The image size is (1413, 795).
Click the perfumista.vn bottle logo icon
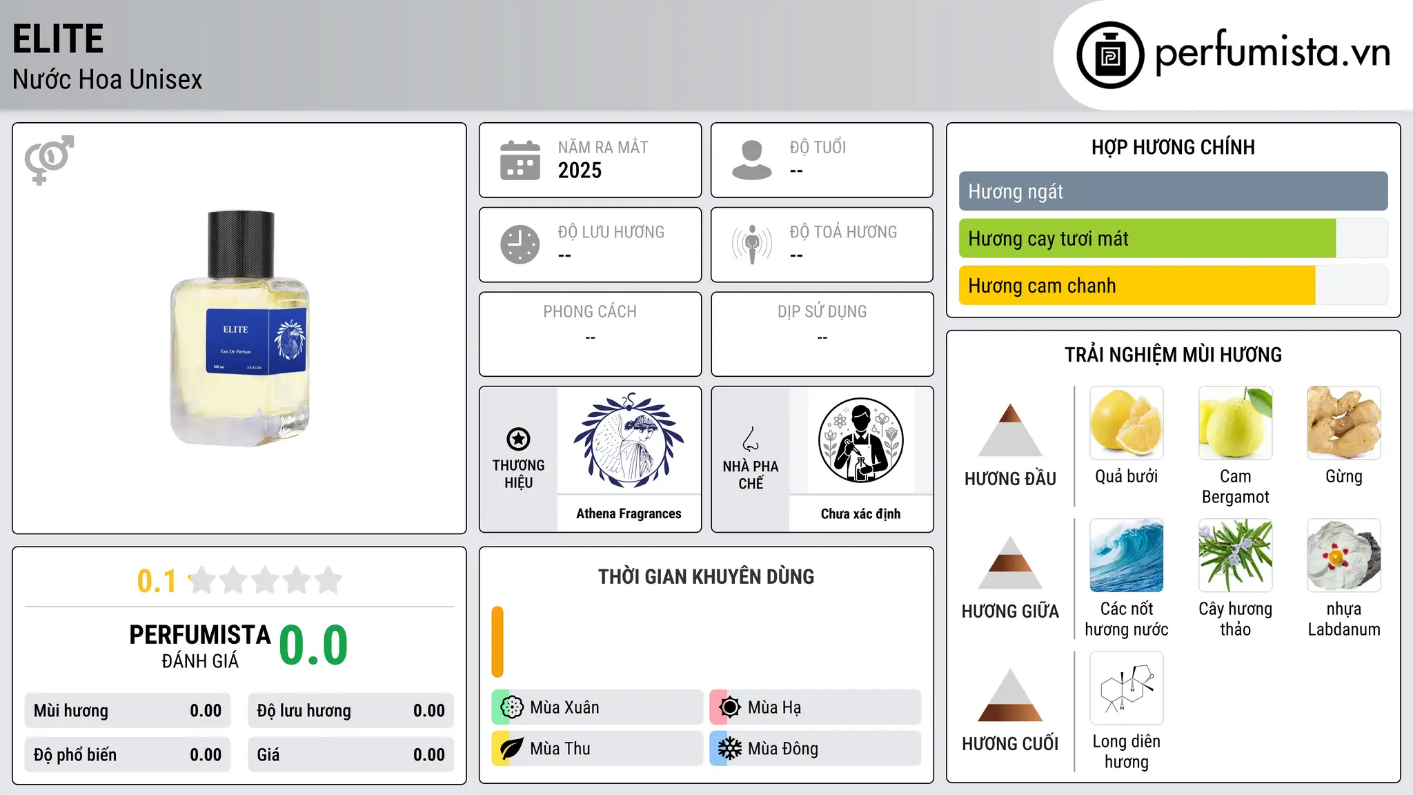point(1110,55)
